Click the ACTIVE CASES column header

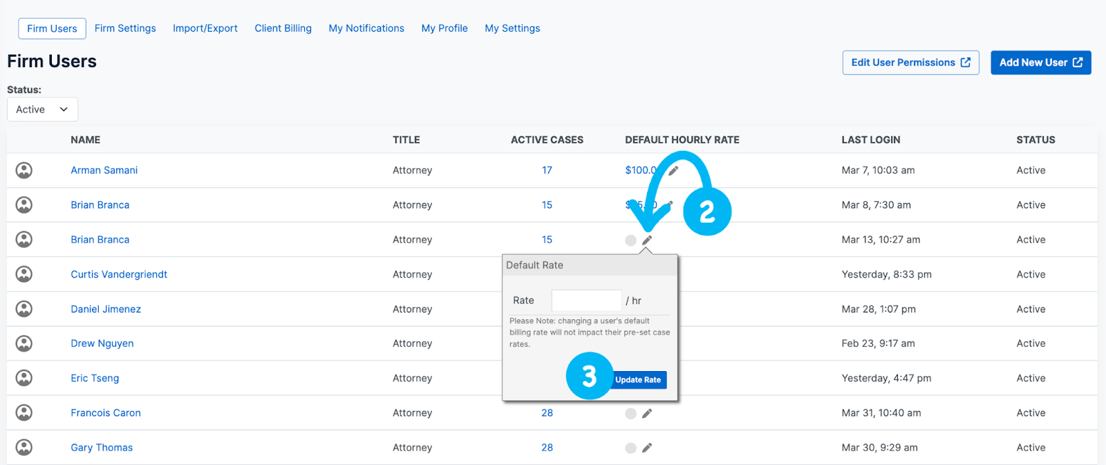(547, 140)
